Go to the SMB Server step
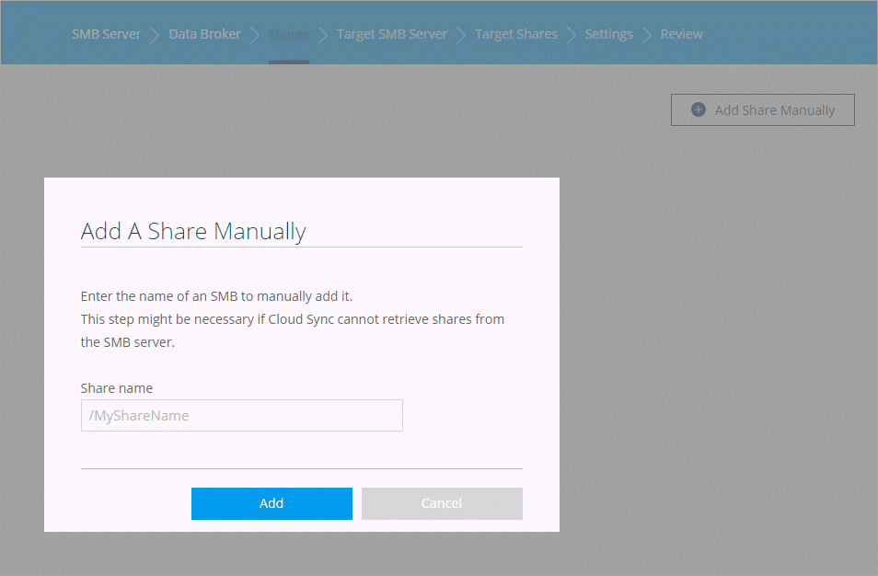This screenshot has width=878, height=576. [x=107, y=34]
